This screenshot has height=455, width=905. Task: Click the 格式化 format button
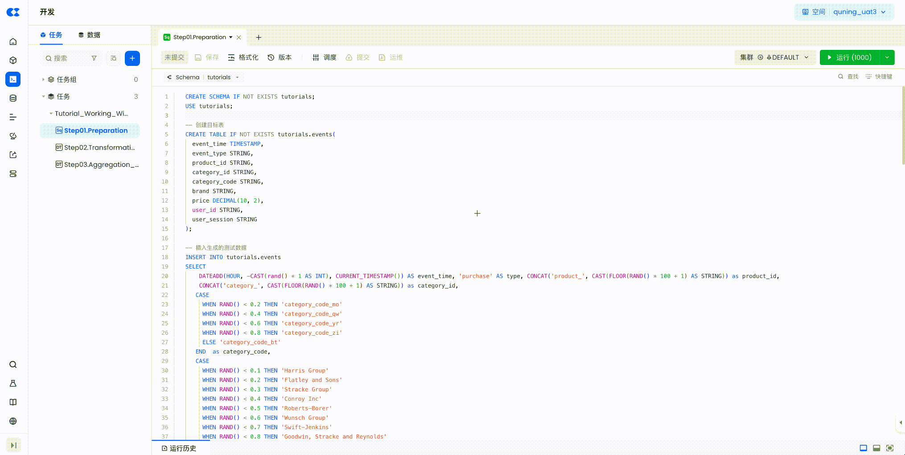(x=243, y=57)
